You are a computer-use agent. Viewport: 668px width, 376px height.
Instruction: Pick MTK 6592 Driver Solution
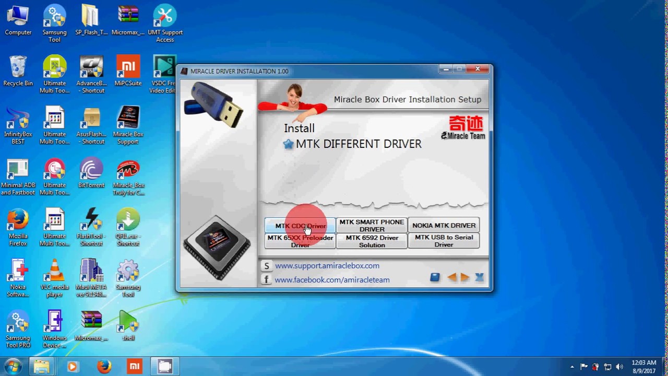(x=372, y=241)
